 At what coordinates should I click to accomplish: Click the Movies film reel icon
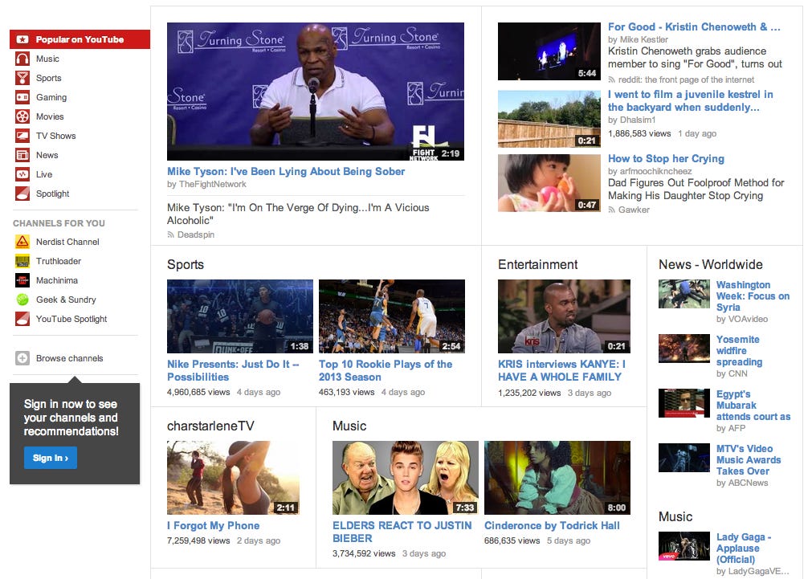coord(22,116)
